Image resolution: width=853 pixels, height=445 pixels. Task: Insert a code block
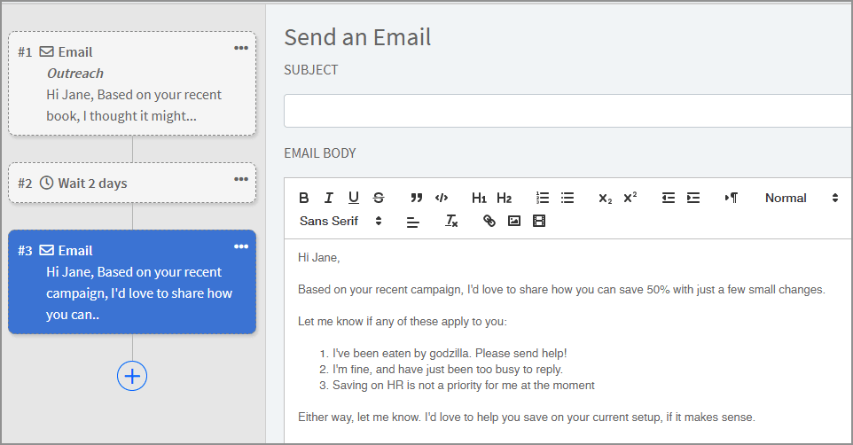click(442, 198)
